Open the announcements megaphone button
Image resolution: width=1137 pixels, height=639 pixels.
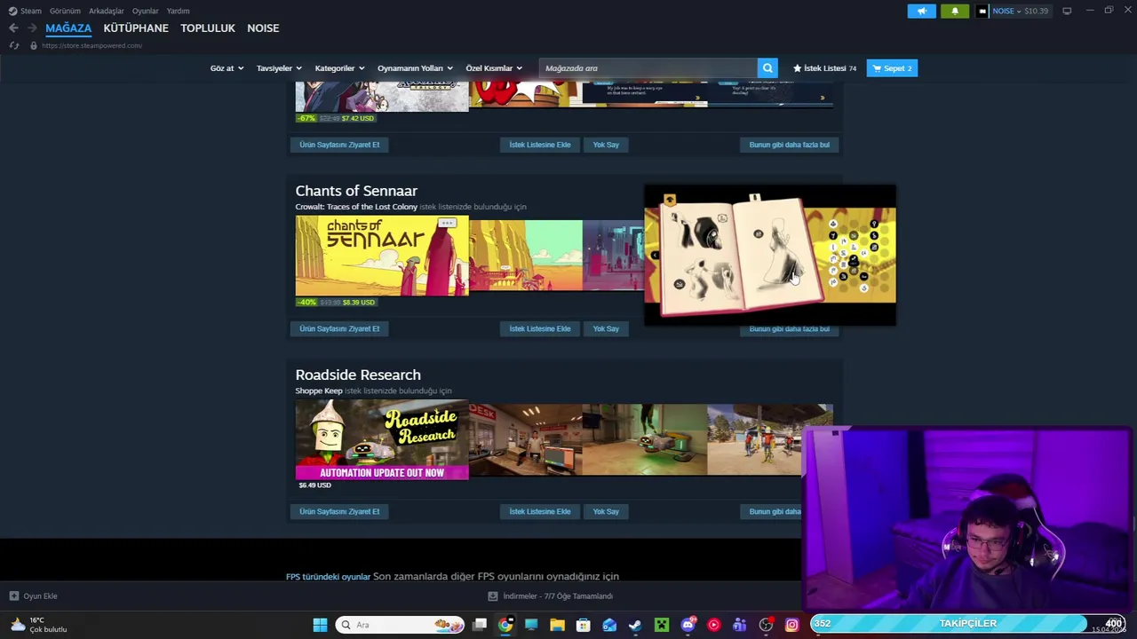coord(921,11)
